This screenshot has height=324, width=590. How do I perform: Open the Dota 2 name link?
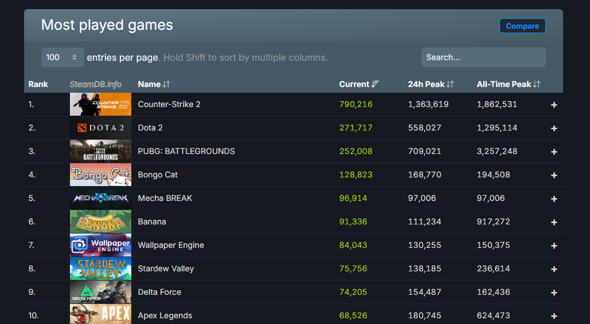click(x=150, y=128)
